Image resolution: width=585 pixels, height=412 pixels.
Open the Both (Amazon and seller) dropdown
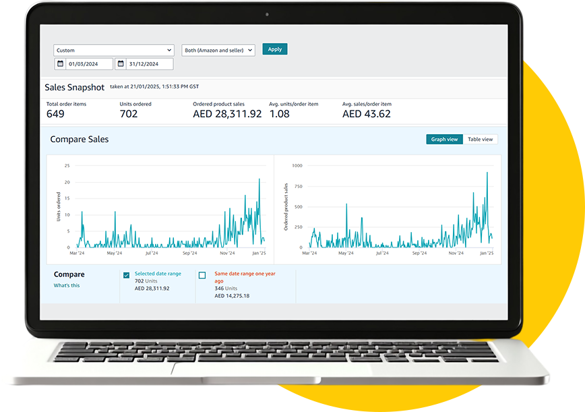(218, 50)
